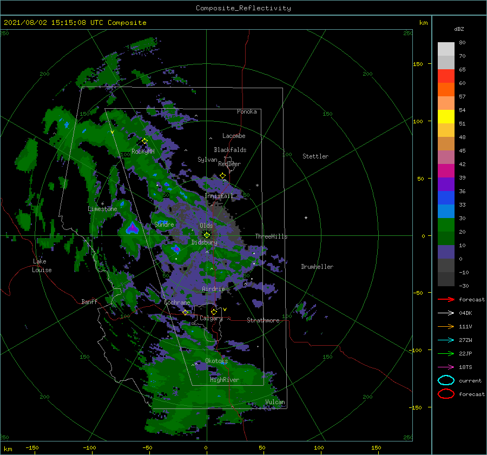Click the yellow diamond marker above RockyMH
Image resolution: width=487 pixels, height=455 pixels.
click(144, 141)
